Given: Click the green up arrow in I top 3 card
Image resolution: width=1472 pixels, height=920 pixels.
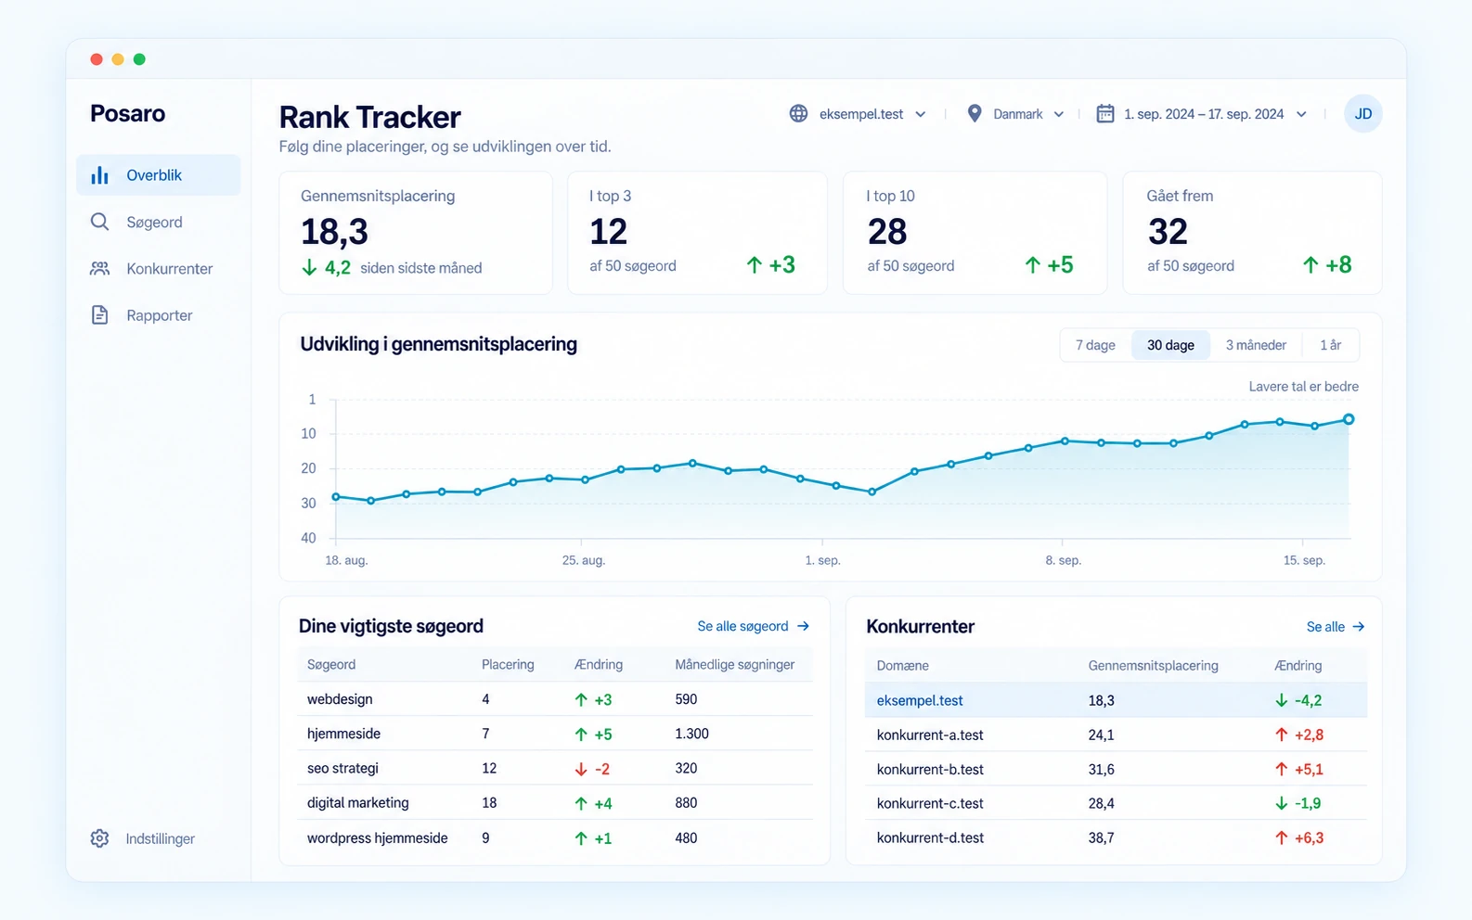Looking at the screenshot, I should pos(755,265).
